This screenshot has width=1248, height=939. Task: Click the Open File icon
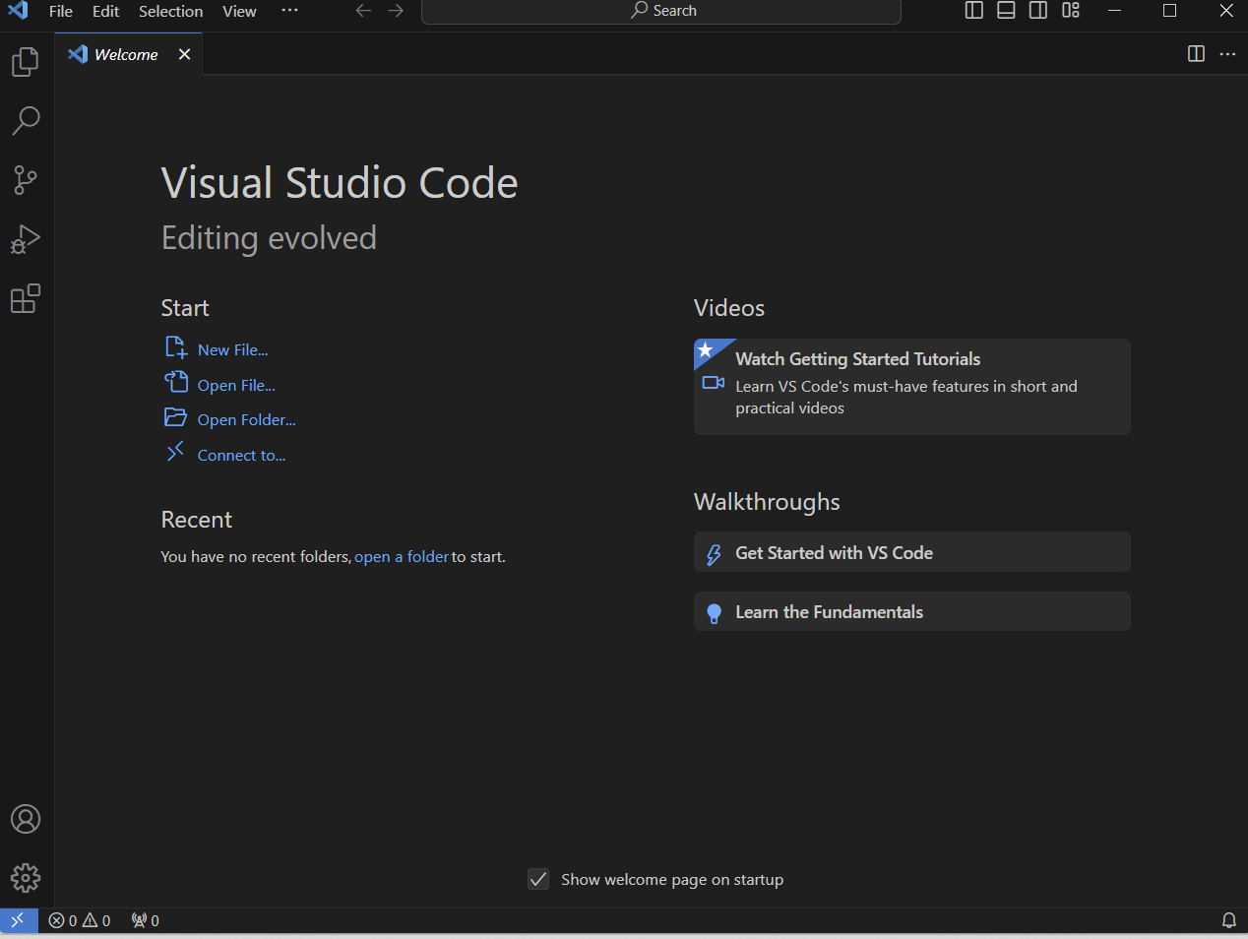click(x=176, y=382)
